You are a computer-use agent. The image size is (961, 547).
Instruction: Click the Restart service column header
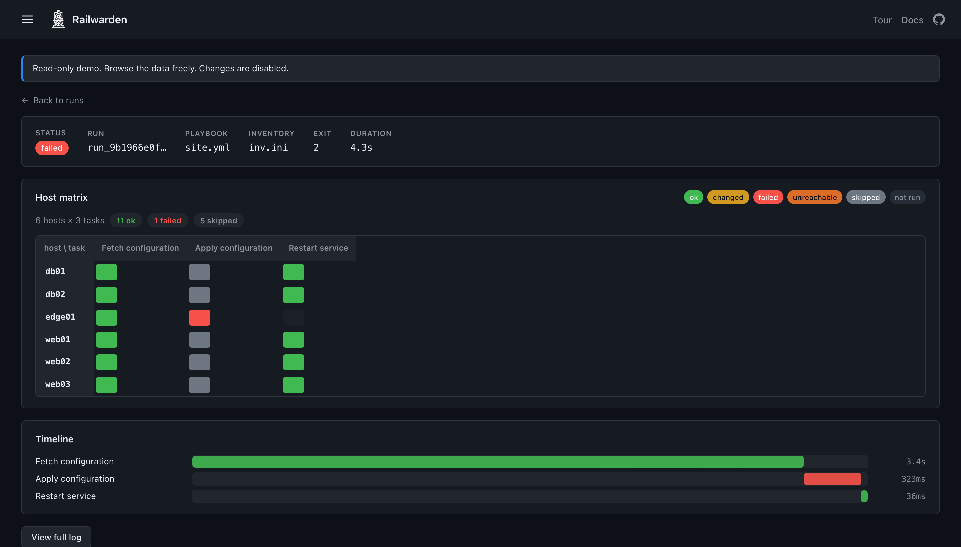pyautogui.click(x=318, y=248)
